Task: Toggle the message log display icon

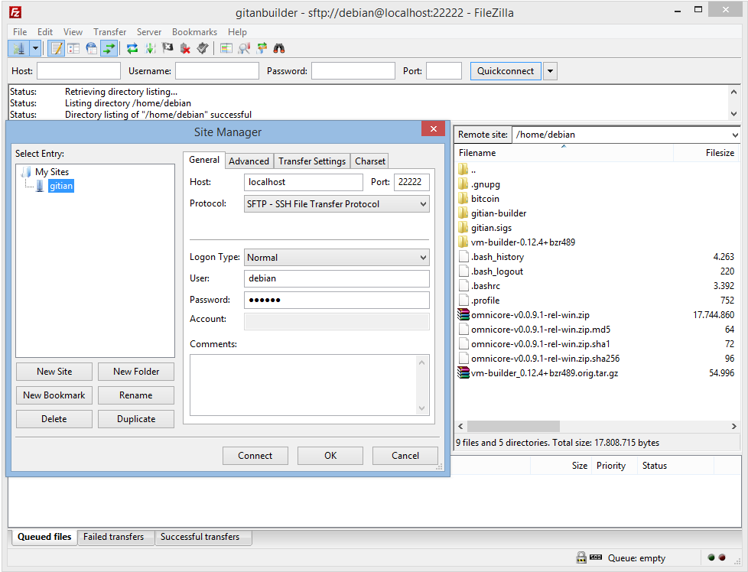Action: pyautogui.click(x=56, y=49)
